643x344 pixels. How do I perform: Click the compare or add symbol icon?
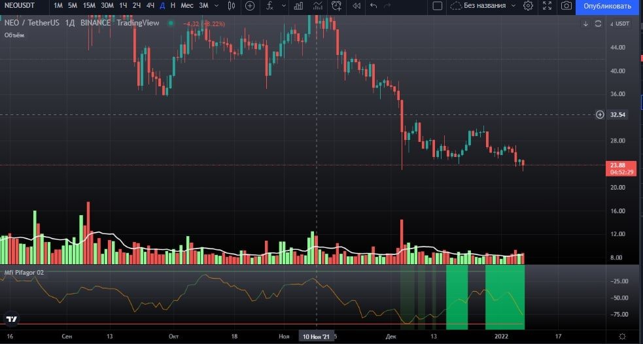tap(251, 6)
